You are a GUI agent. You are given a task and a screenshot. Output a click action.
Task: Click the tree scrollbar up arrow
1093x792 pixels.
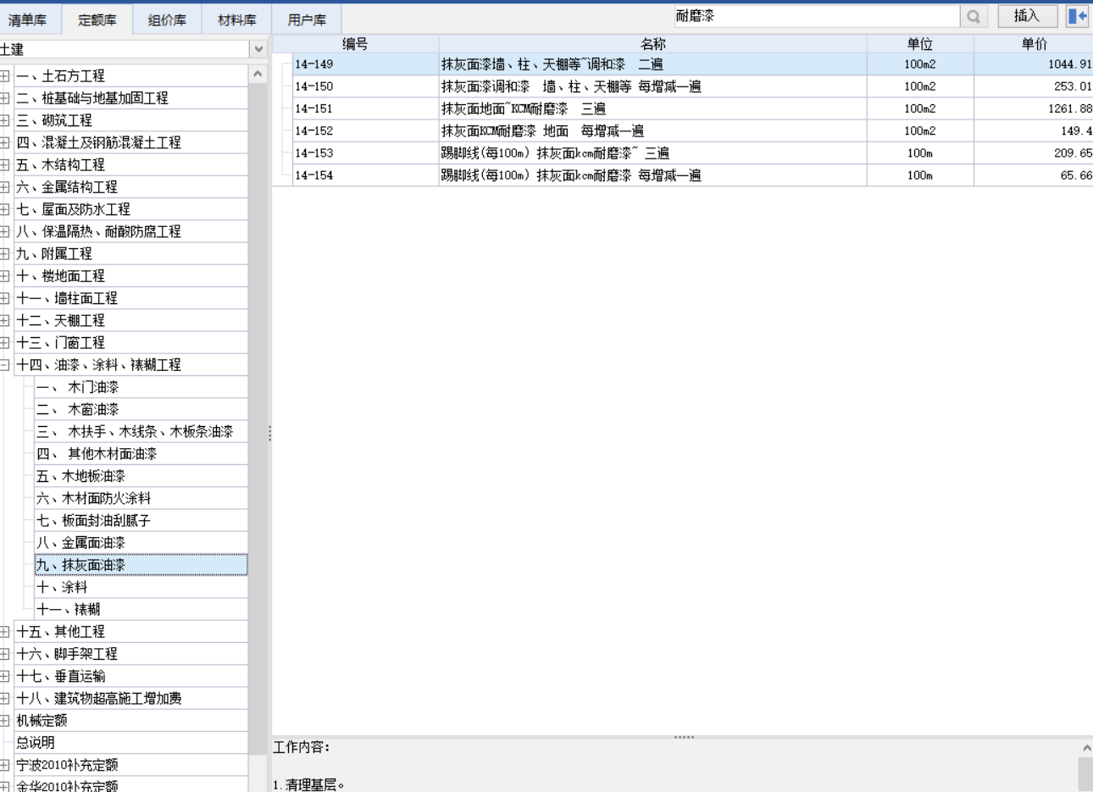(258, 75)
